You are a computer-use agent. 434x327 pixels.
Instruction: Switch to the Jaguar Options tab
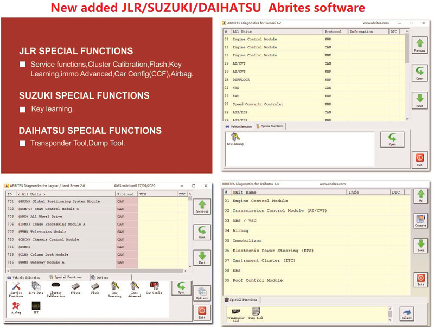click(100, 277)
